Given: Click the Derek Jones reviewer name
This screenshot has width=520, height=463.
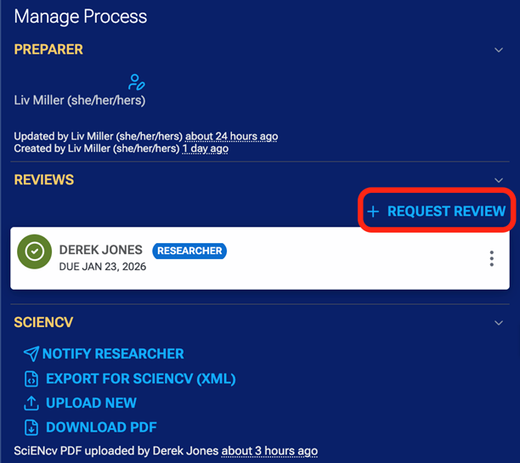Looking at the screenshot, I should [100, 251].
